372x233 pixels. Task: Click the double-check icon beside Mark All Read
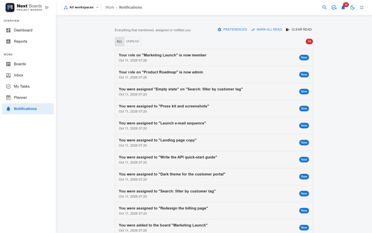253,29
